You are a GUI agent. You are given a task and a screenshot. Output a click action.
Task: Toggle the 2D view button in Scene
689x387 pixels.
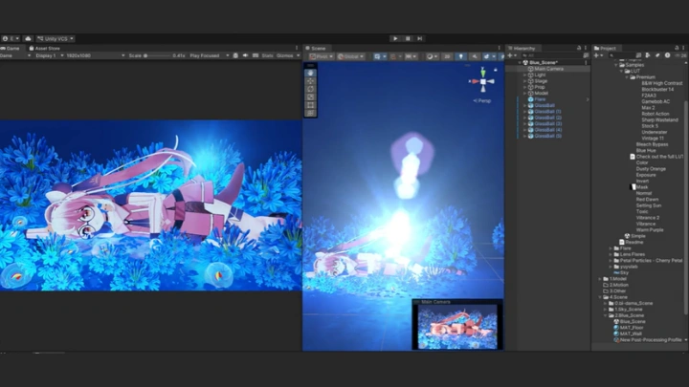(447, 56)
